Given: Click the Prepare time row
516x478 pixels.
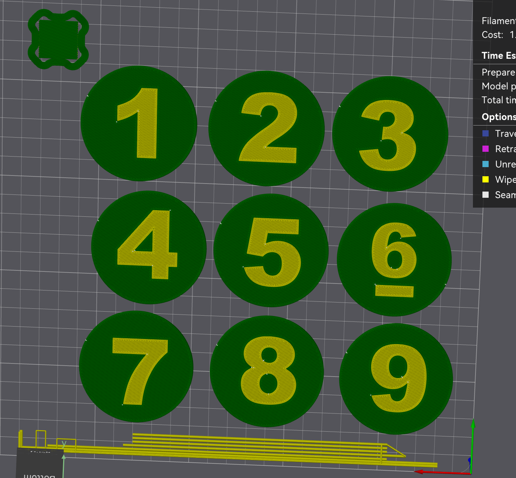Looking at the screenshot, I should [498, 72].
